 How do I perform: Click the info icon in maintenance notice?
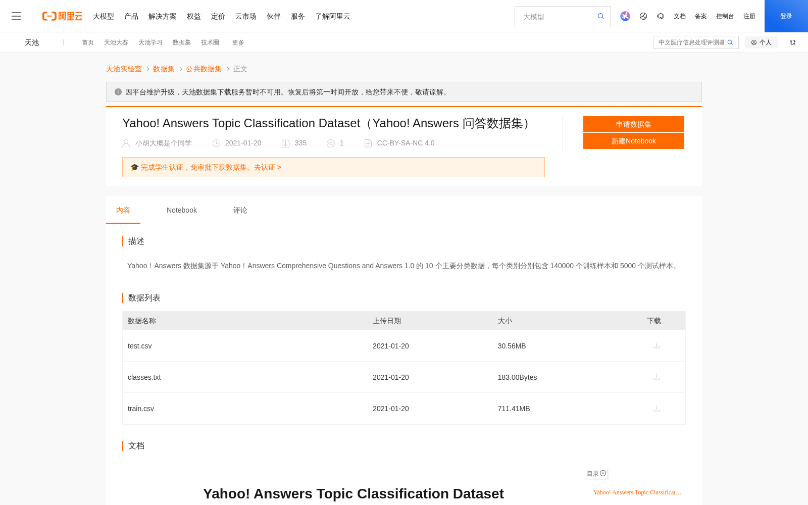coord(118,92)
